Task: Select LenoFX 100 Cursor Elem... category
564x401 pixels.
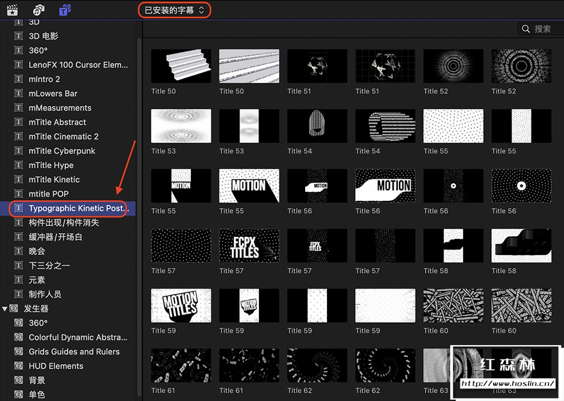Action: coord(69,65)
